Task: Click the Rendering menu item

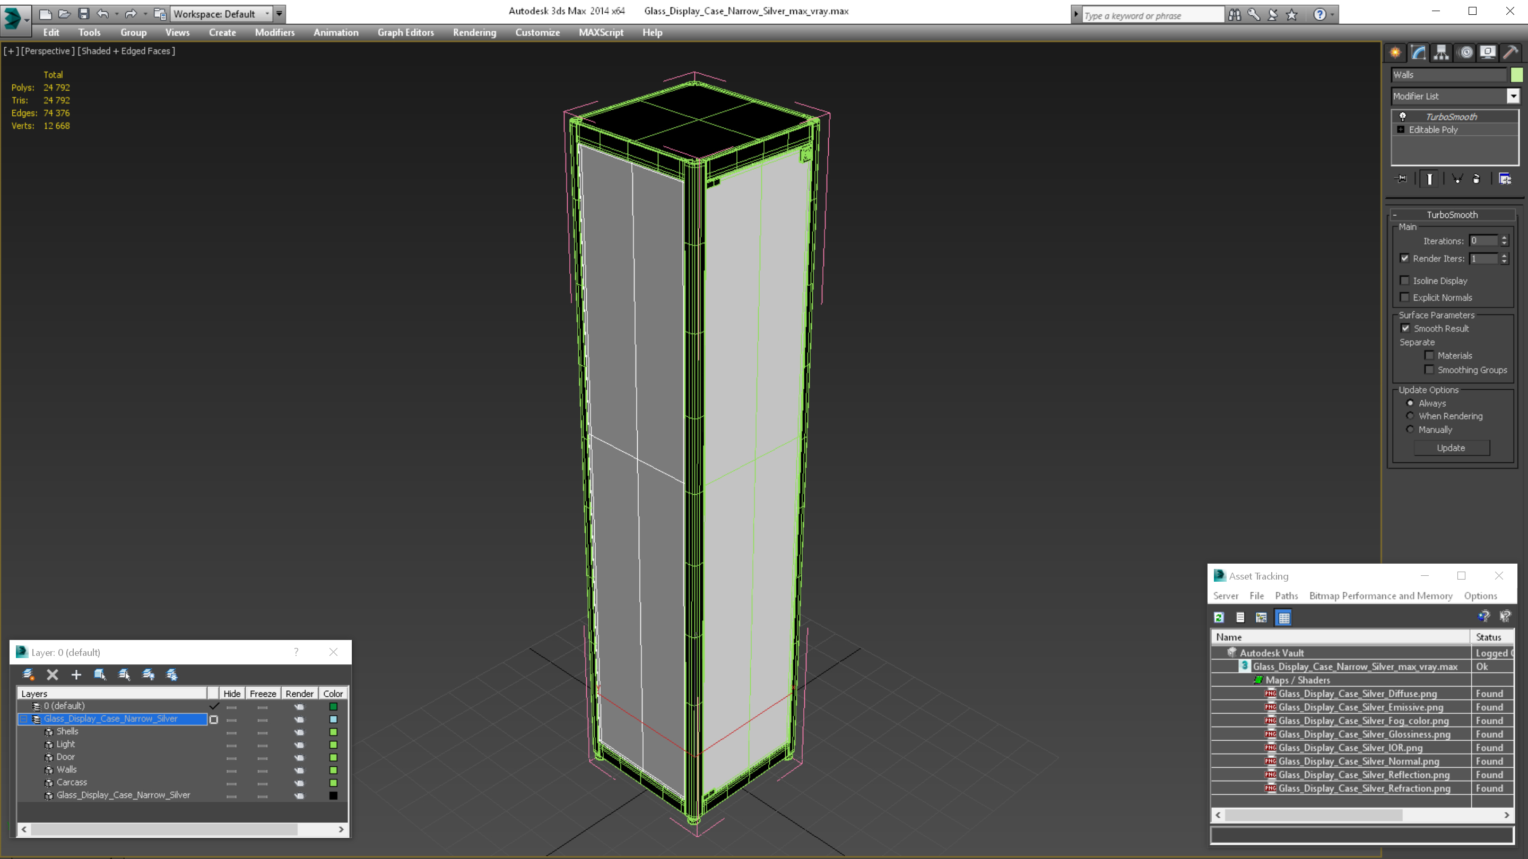Action: click(x=474, y=32)
